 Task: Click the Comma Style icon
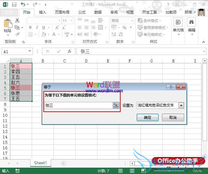tap(131, 28)
